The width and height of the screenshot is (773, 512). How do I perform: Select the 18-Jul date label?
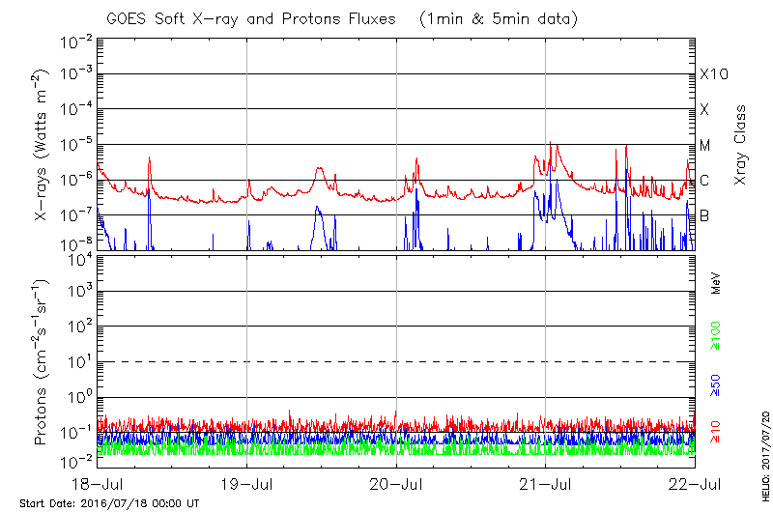tap(97, 482)
